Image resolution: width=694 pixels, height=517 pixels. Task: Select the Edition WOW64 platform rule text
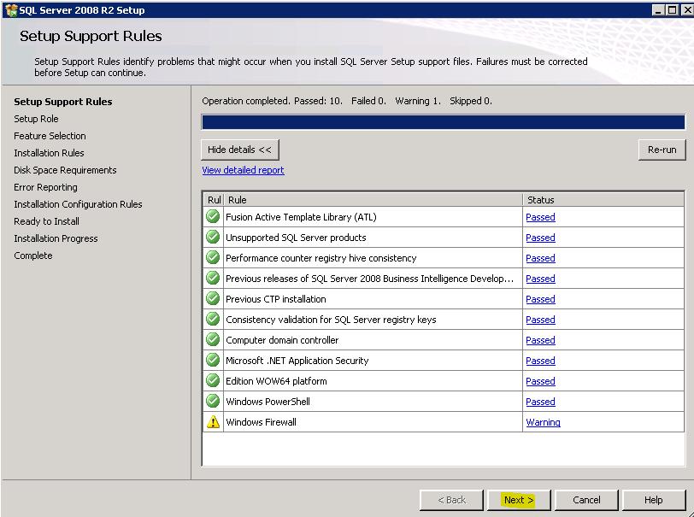click(276, 381)
